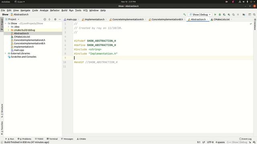Run with Coverage icon in toolbar
The image size is (257, 144).
click(x=224, y=14)
